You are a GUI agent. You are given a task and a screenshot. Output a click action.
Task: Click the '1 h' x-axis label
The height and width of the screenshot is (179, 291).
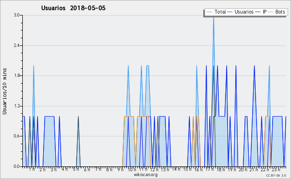[32, 169]
